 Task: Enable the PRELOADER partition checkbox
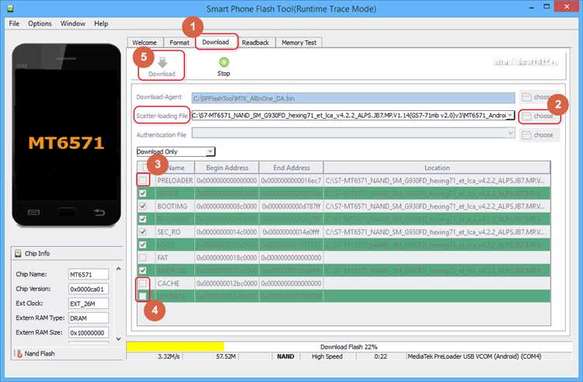(x=141, y=180)
